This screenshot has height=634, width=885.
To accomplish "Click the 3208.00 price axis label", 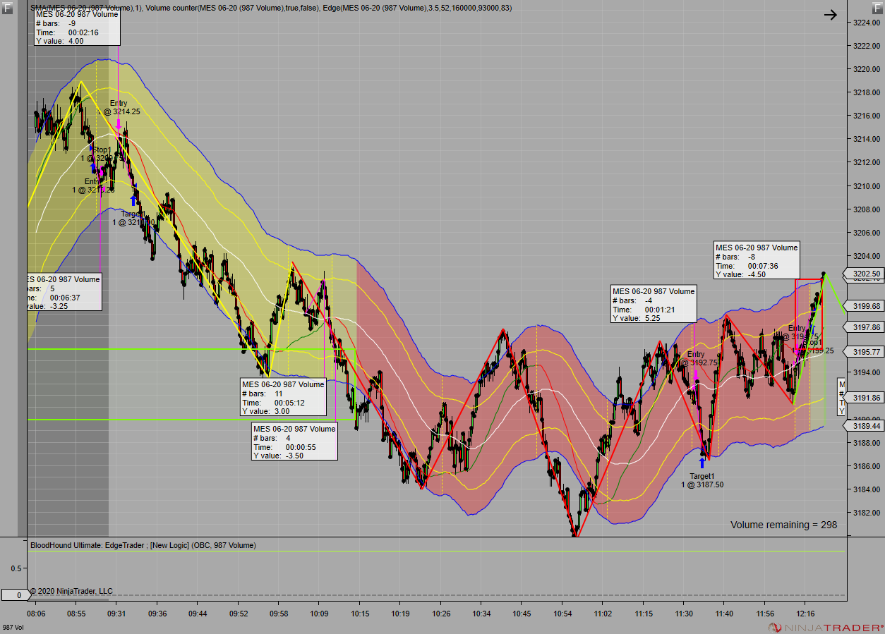I will pyautogui.click(x=867, y=209).
